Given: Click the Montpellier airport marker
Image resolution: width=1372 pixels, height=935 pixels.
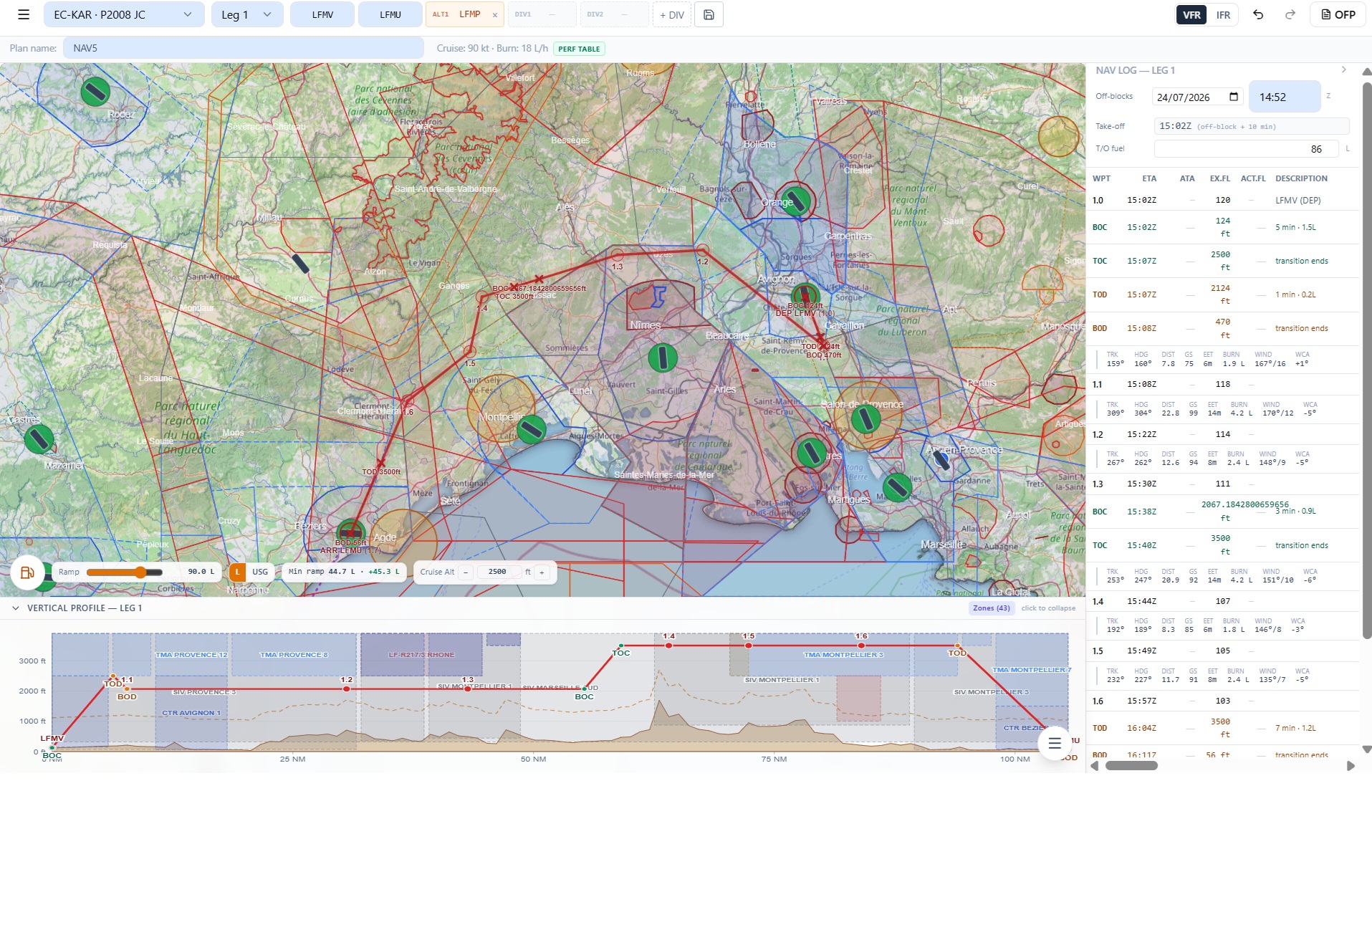Looking at the screenshot, I should [531, 429].
